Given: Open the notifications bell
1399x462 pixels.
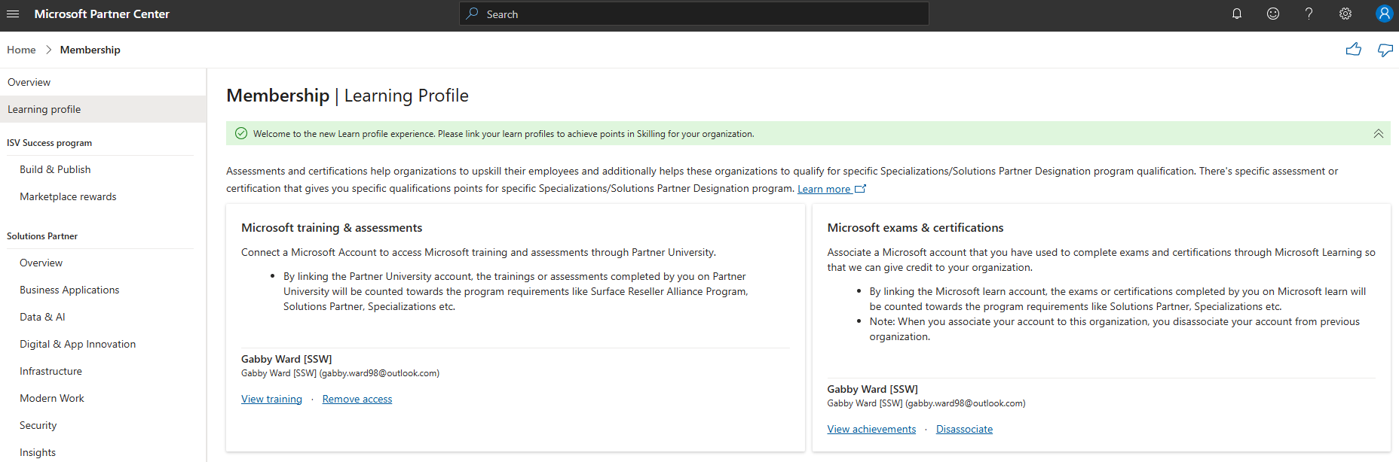Looking at the screenshot, I should pyautogui.click(x=1237, y=14).
